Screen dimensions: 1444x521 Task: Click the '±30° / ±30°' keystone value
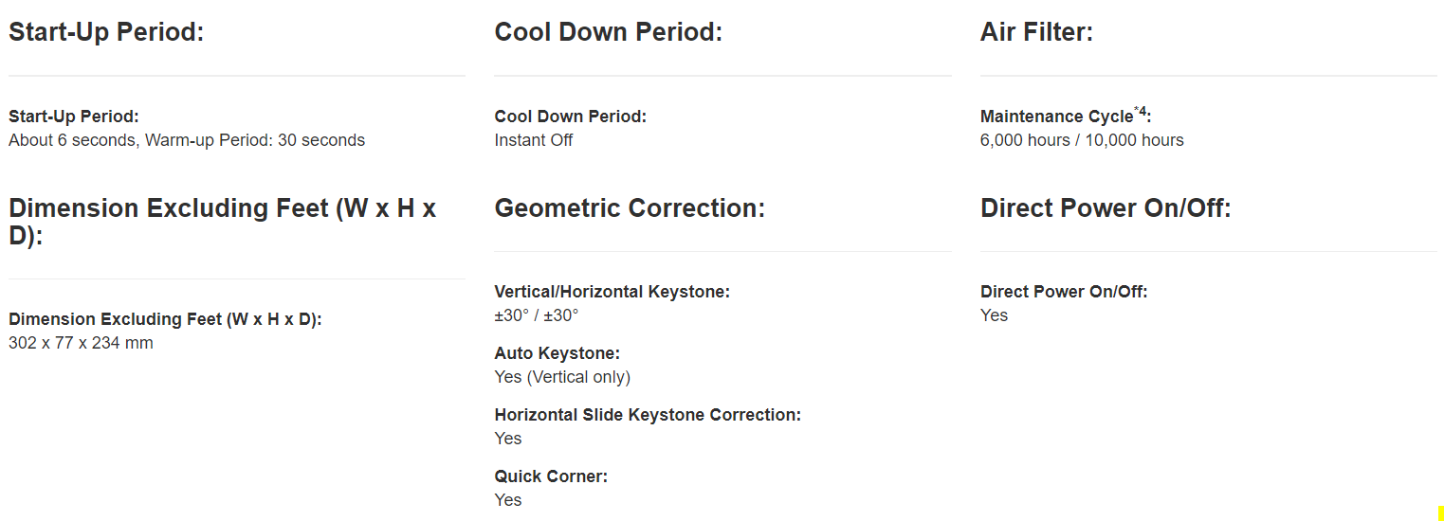536,315
